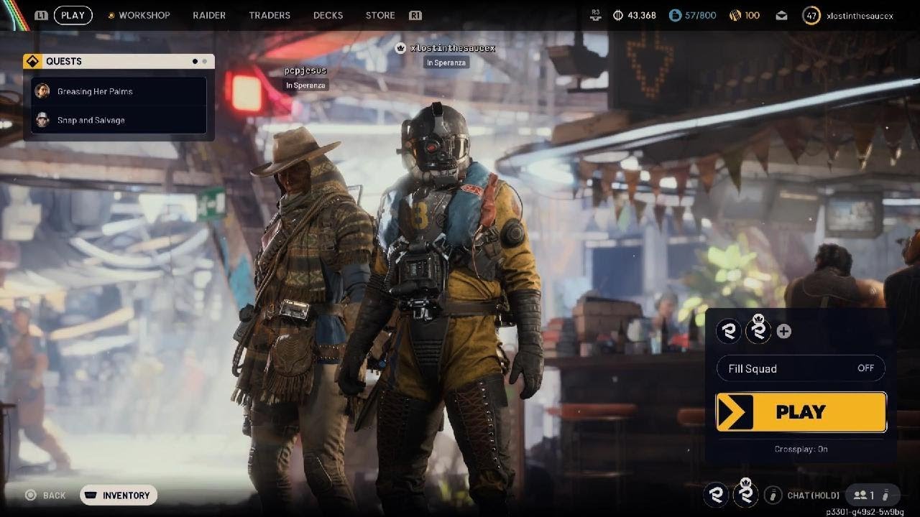This screenshot has width=920, height=517.
Task: Select the pcpjesus player nameplate
Action: coord(306,70)
